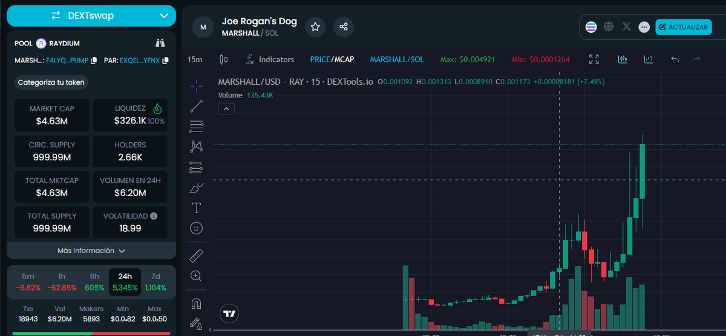Click the Makers 5893 value
Viewport: 726px width, 336px height.
91,318
